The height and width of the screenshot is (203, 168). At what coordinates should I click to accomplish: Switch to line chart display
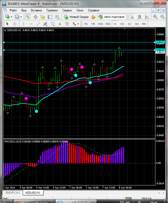point(147,17)
